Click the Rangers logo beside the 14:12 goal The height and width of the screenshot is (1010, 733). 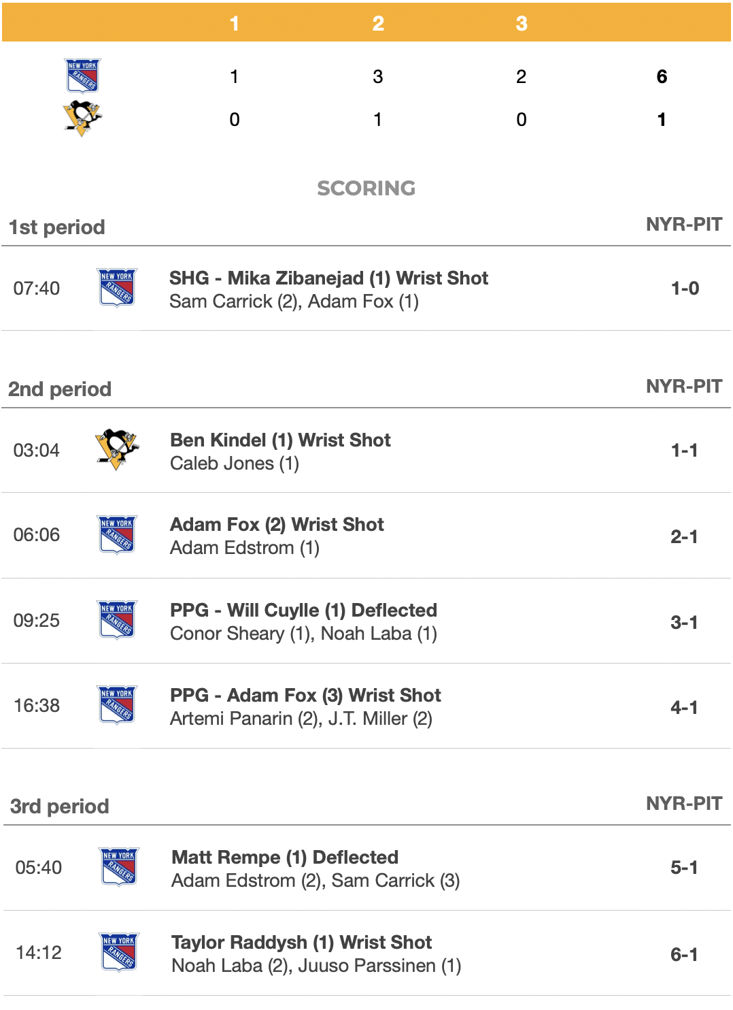click(x=119, y=951)
